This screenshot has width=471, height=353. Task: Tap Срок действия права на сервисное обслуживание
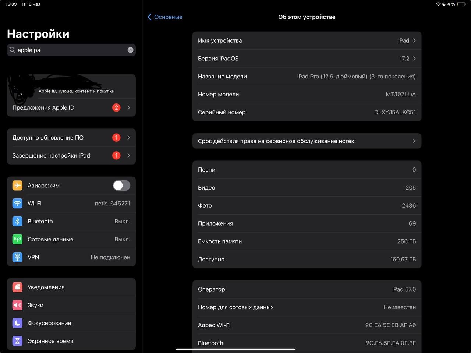coord(307,141)
